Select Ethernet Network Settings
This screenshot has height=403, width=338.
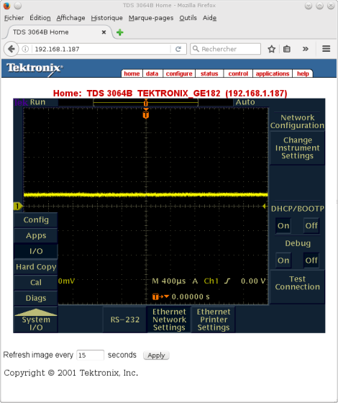[169, 320]
